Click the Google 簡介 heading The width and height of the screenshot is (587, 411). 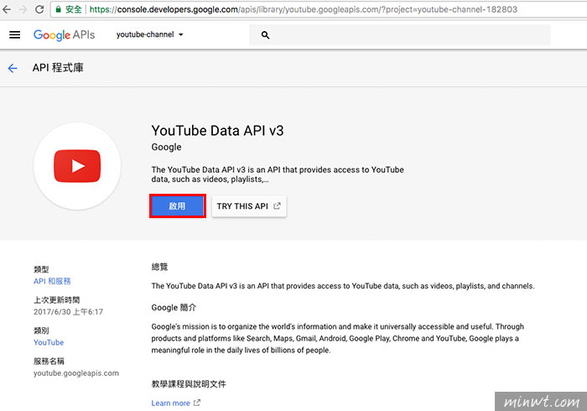174,308
